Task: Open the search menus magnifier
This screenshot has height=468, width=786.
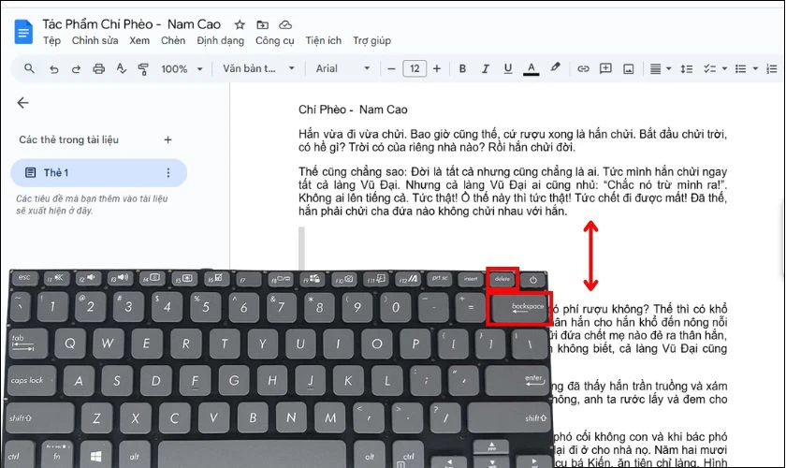Action: (x=30, y=68)
